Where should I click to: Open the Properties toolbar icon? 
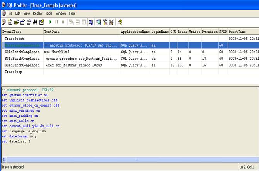coord(42,22)
